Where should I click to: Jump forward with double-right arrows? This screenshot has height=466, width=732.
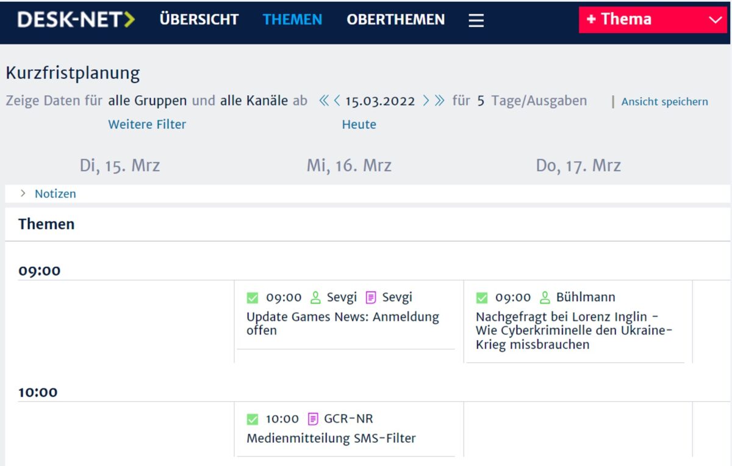pos(439,101)
